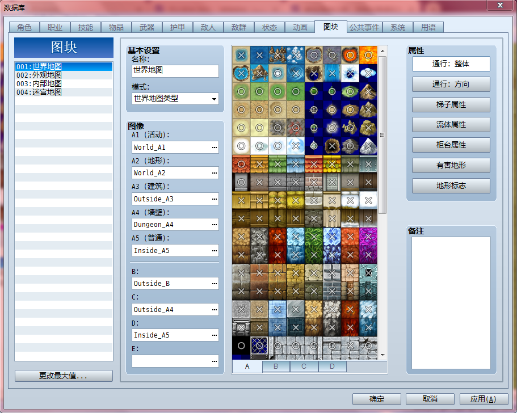The width and height of the screenshot is (517, 413).
Task: Switch to tileset page B tab
Action: [x=276, y=366]
